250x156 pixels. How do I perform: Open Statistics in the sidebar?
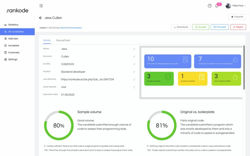click(x=13, y=25)
